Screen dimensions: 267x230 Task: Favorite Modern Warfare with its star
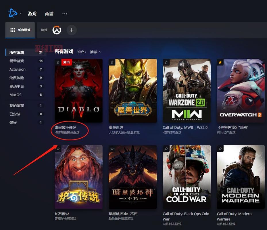[220, 149]
